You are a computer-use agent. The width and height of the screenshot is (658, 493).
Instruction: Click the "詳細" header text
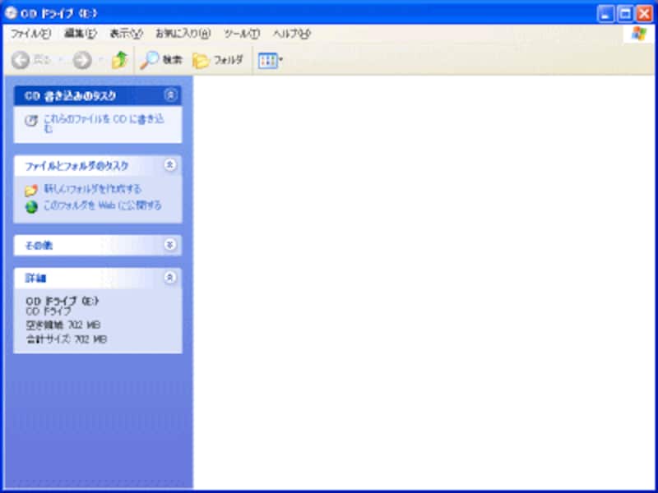35,279
